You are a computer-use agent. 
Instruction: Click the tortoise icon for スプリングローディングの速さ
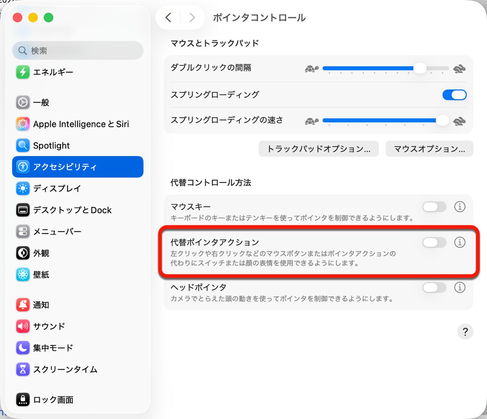[x=312, y=121]
